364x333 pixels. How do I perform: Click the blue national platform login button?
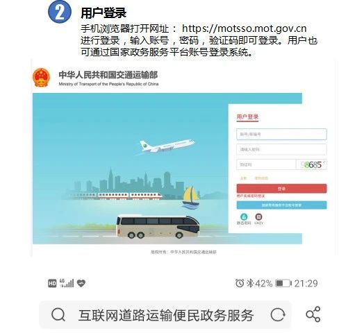(x=281, y=205)
